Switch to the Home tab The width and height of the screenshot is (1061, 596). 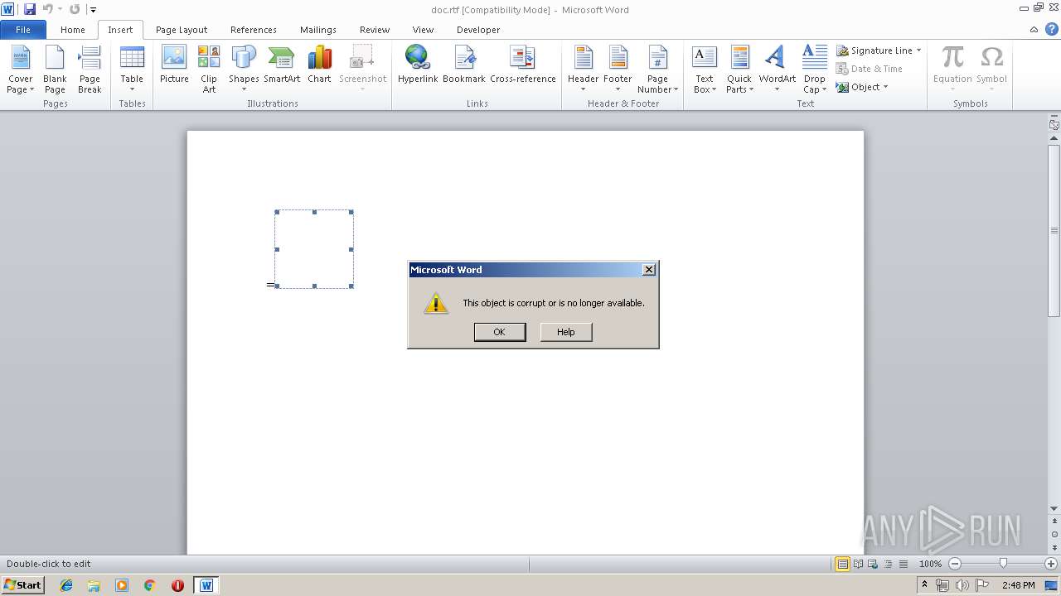click(x=73, y=30)
